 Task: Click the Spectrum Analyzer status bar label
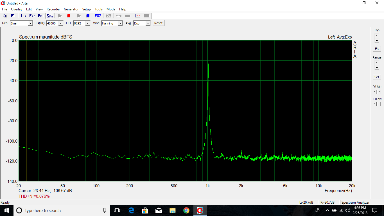click(x=355, y=202)
